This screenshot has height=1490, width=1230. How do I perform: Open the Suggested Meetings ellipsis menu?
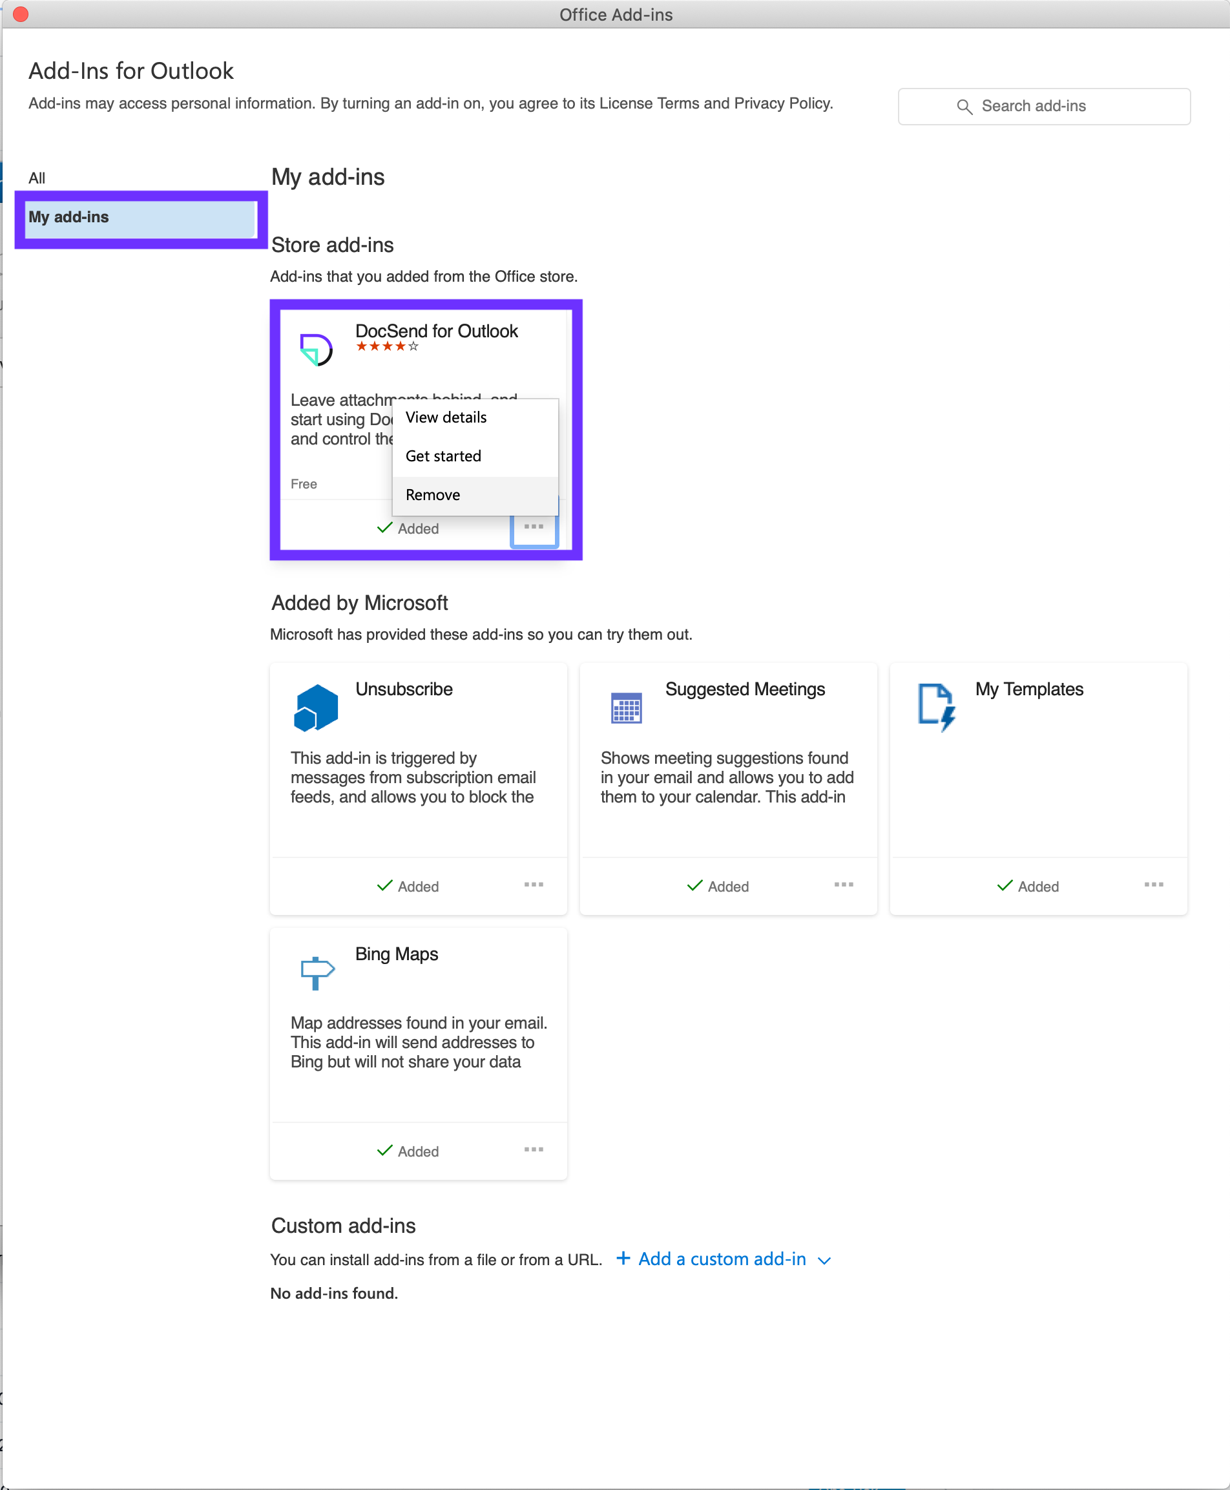tap(844, 885)
